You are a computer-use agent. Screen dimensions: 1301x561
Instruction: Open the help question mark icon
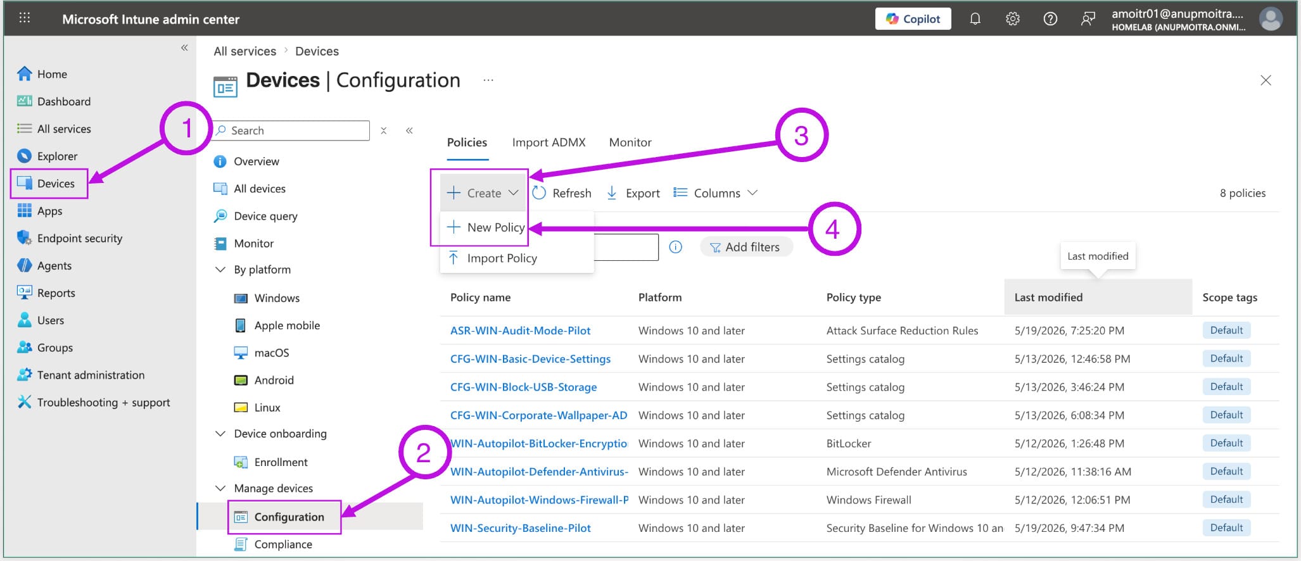[1050, 19]
